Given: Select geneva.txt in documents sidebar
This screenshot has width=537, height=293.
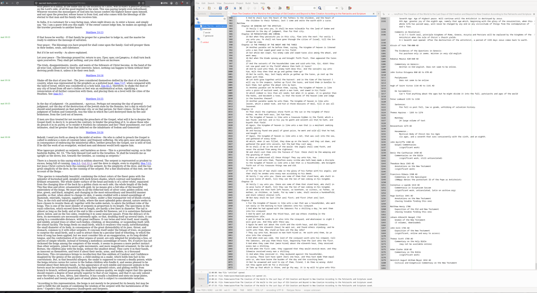Looking at the screenshot, I should pyautogui.click(x=209, y=36).
